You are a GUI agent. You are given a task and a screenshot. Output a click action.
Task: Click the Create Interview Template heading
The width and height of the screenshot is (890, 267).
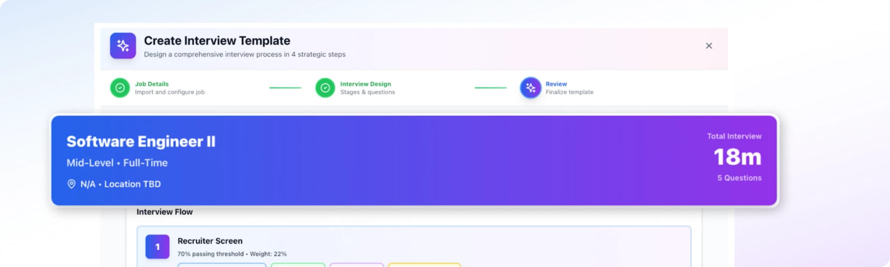tap(217, 41)
